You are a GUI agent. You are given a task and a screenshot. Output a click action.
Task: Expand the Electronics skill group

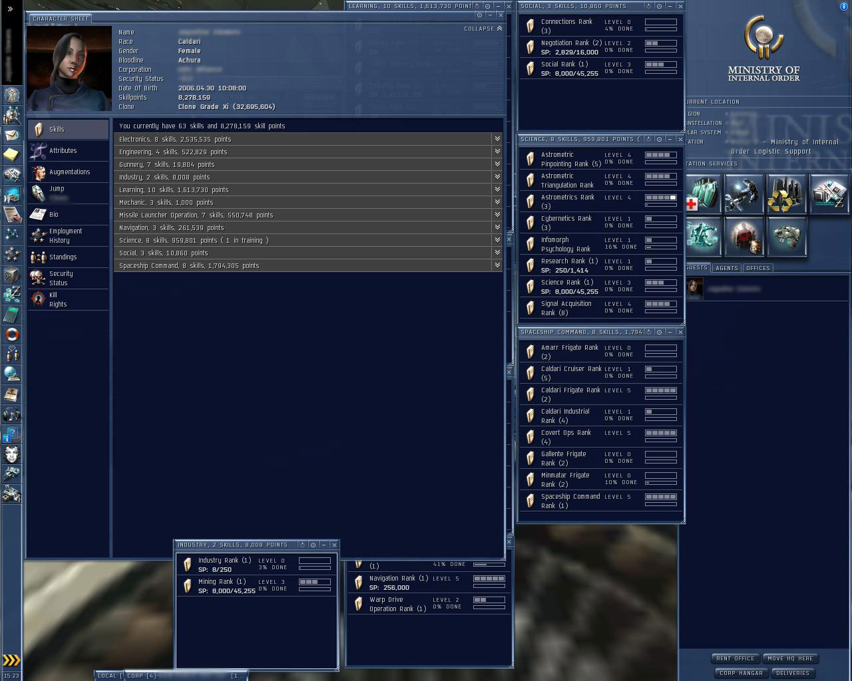tap(497, 139)
